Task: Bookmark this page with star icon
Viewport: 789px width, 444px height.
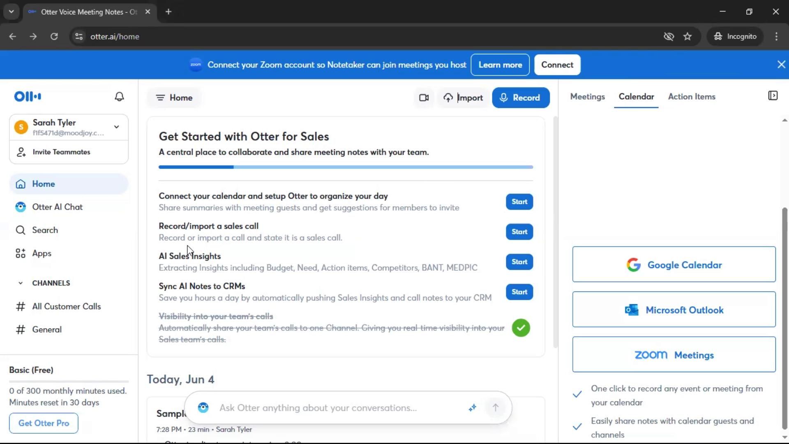Action: pos(687,37)
